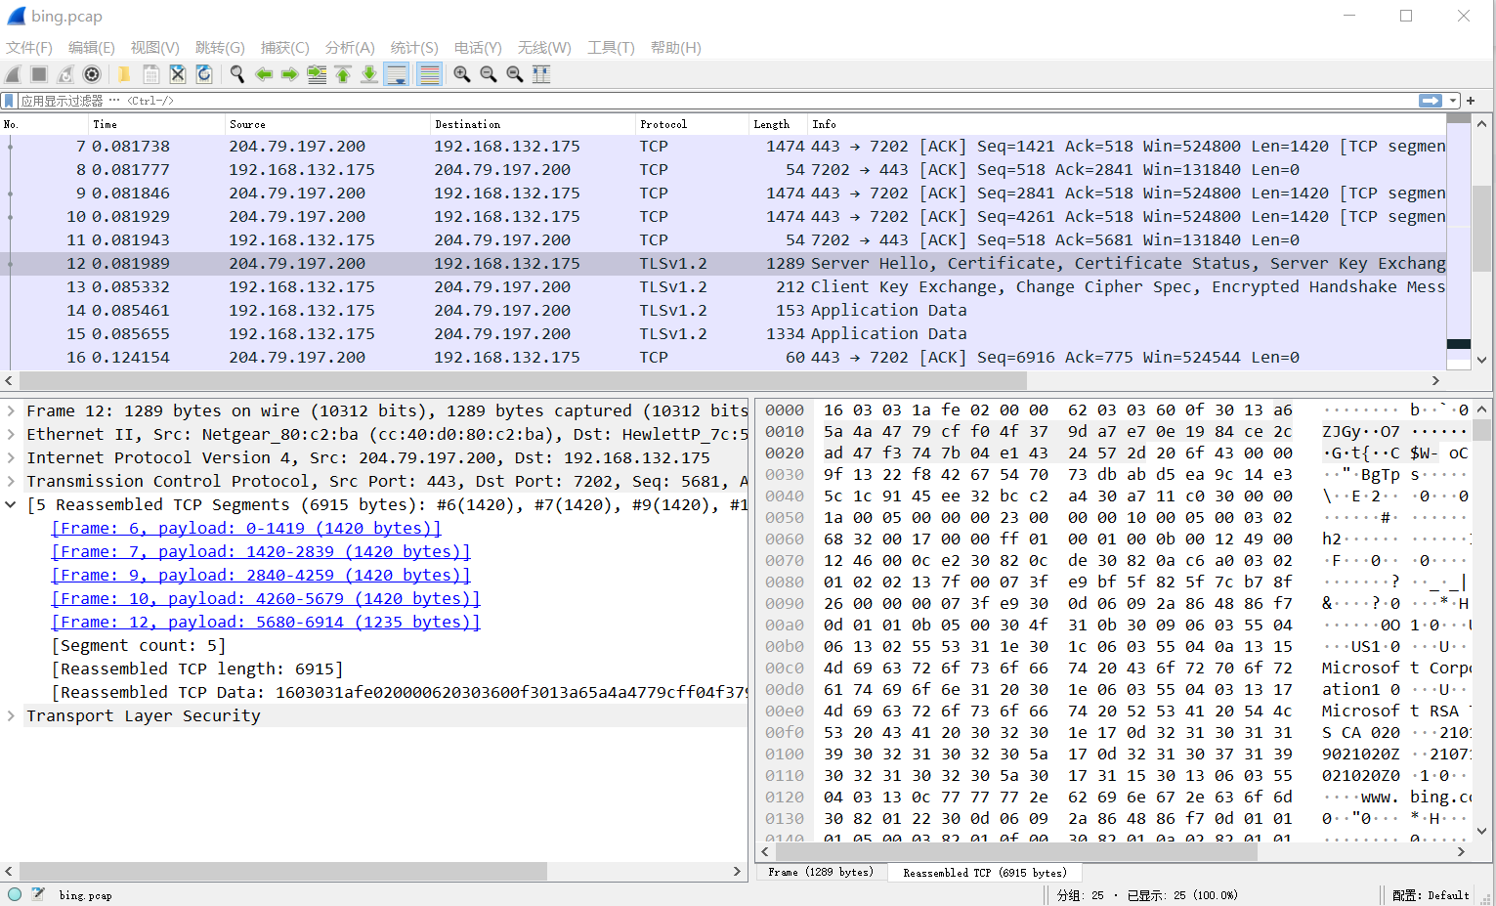
Task: Expand Ethernet II protocol details
Action: click(11, 435)
